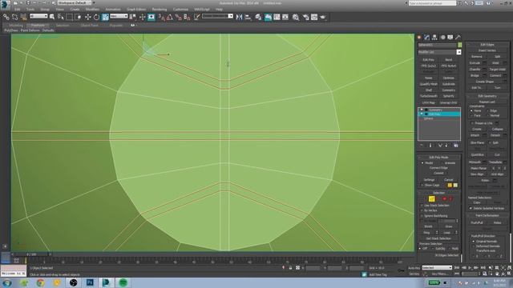513x288 pixels.
Task: Switch to the Motion command panel tab
Action: 442,38
